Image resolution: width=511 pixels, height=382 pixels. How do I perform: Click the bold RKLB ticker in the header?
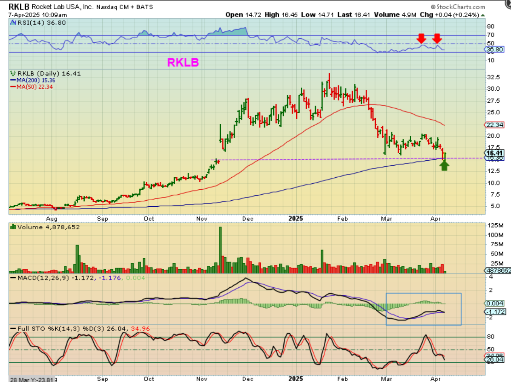pos(19,7)
